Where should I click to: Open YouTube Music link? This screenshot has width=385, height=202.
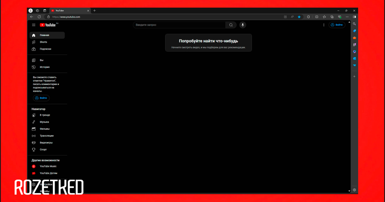[47, 166]
